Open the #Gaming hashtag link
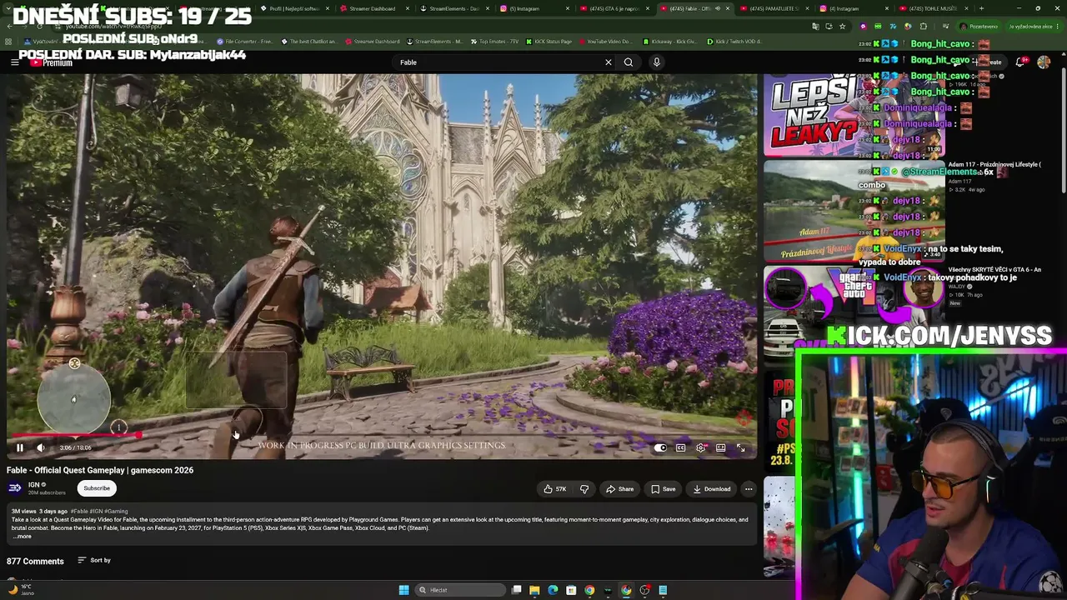 pos(116,511)
